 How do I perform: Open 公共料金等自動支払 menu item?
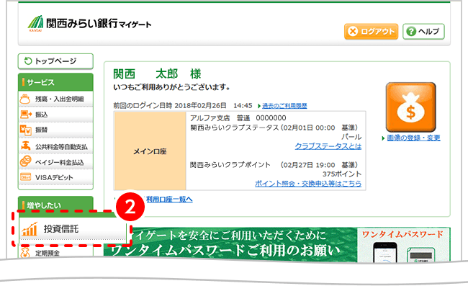(x=55, y=146)
